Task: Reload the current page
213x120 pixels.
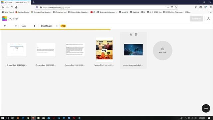Action: pyautogui.click(x=12, y=7)
